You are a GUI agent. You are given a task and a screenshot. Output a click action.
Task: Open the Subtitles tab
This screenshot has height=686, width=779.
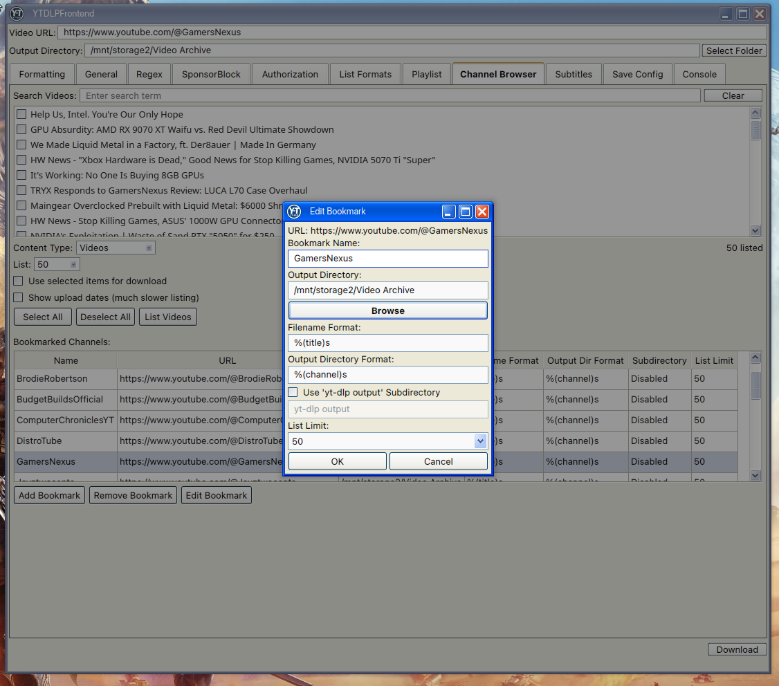pyautogui.click(x=574, y=75)
